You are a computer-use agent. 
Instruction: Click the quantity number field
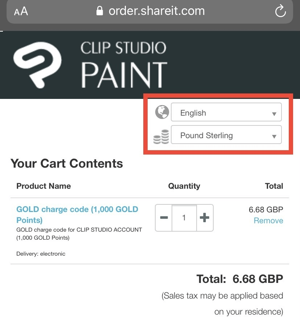(x=184, y=217)
